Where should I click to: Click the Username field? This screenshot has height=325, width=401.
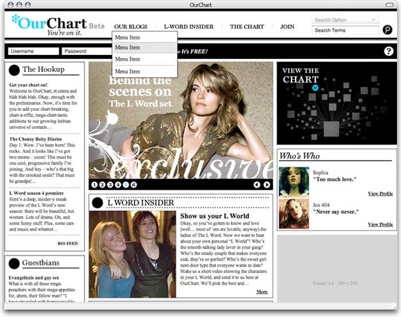point(33,51)
